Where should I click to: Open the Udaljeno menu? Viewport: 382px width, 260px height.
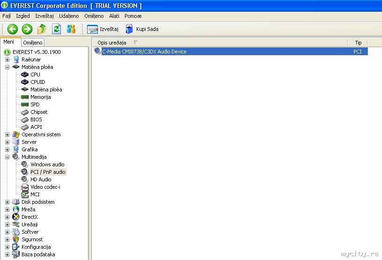69,16
